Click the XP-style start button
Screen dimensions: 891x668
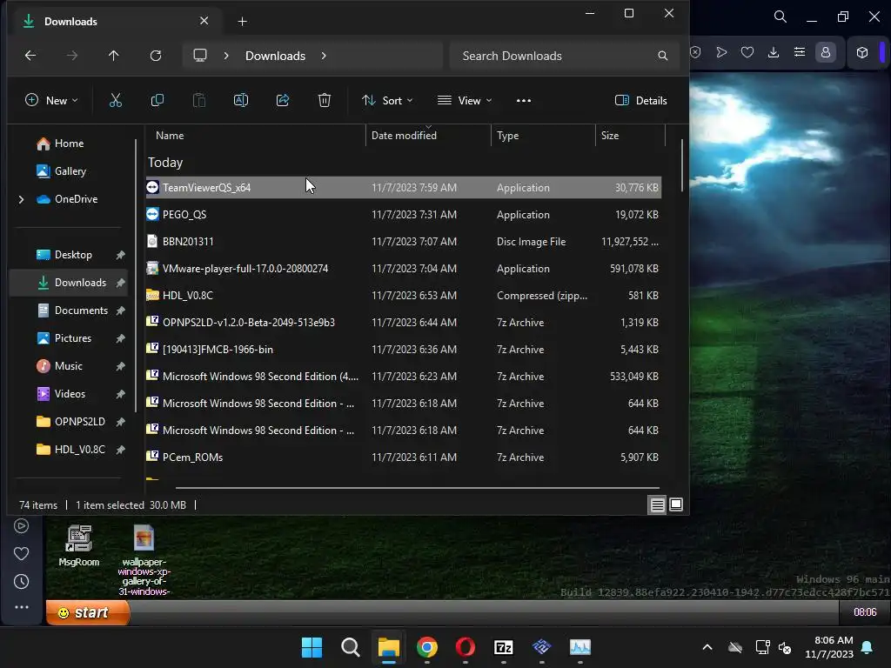[88, 612]
